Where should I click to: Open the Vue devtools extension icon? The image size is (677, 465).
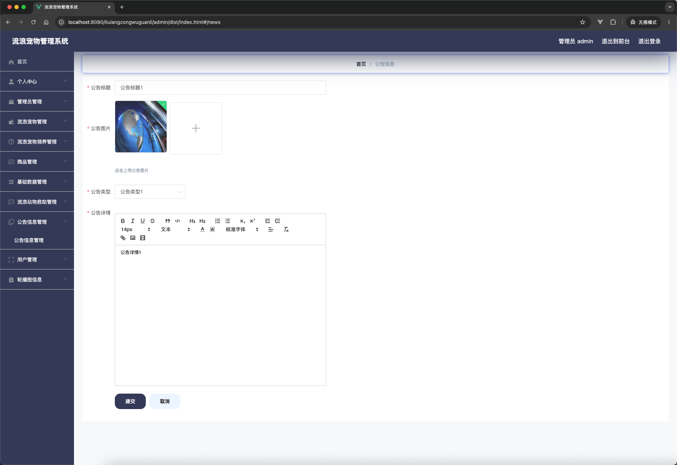click(600, 22)
